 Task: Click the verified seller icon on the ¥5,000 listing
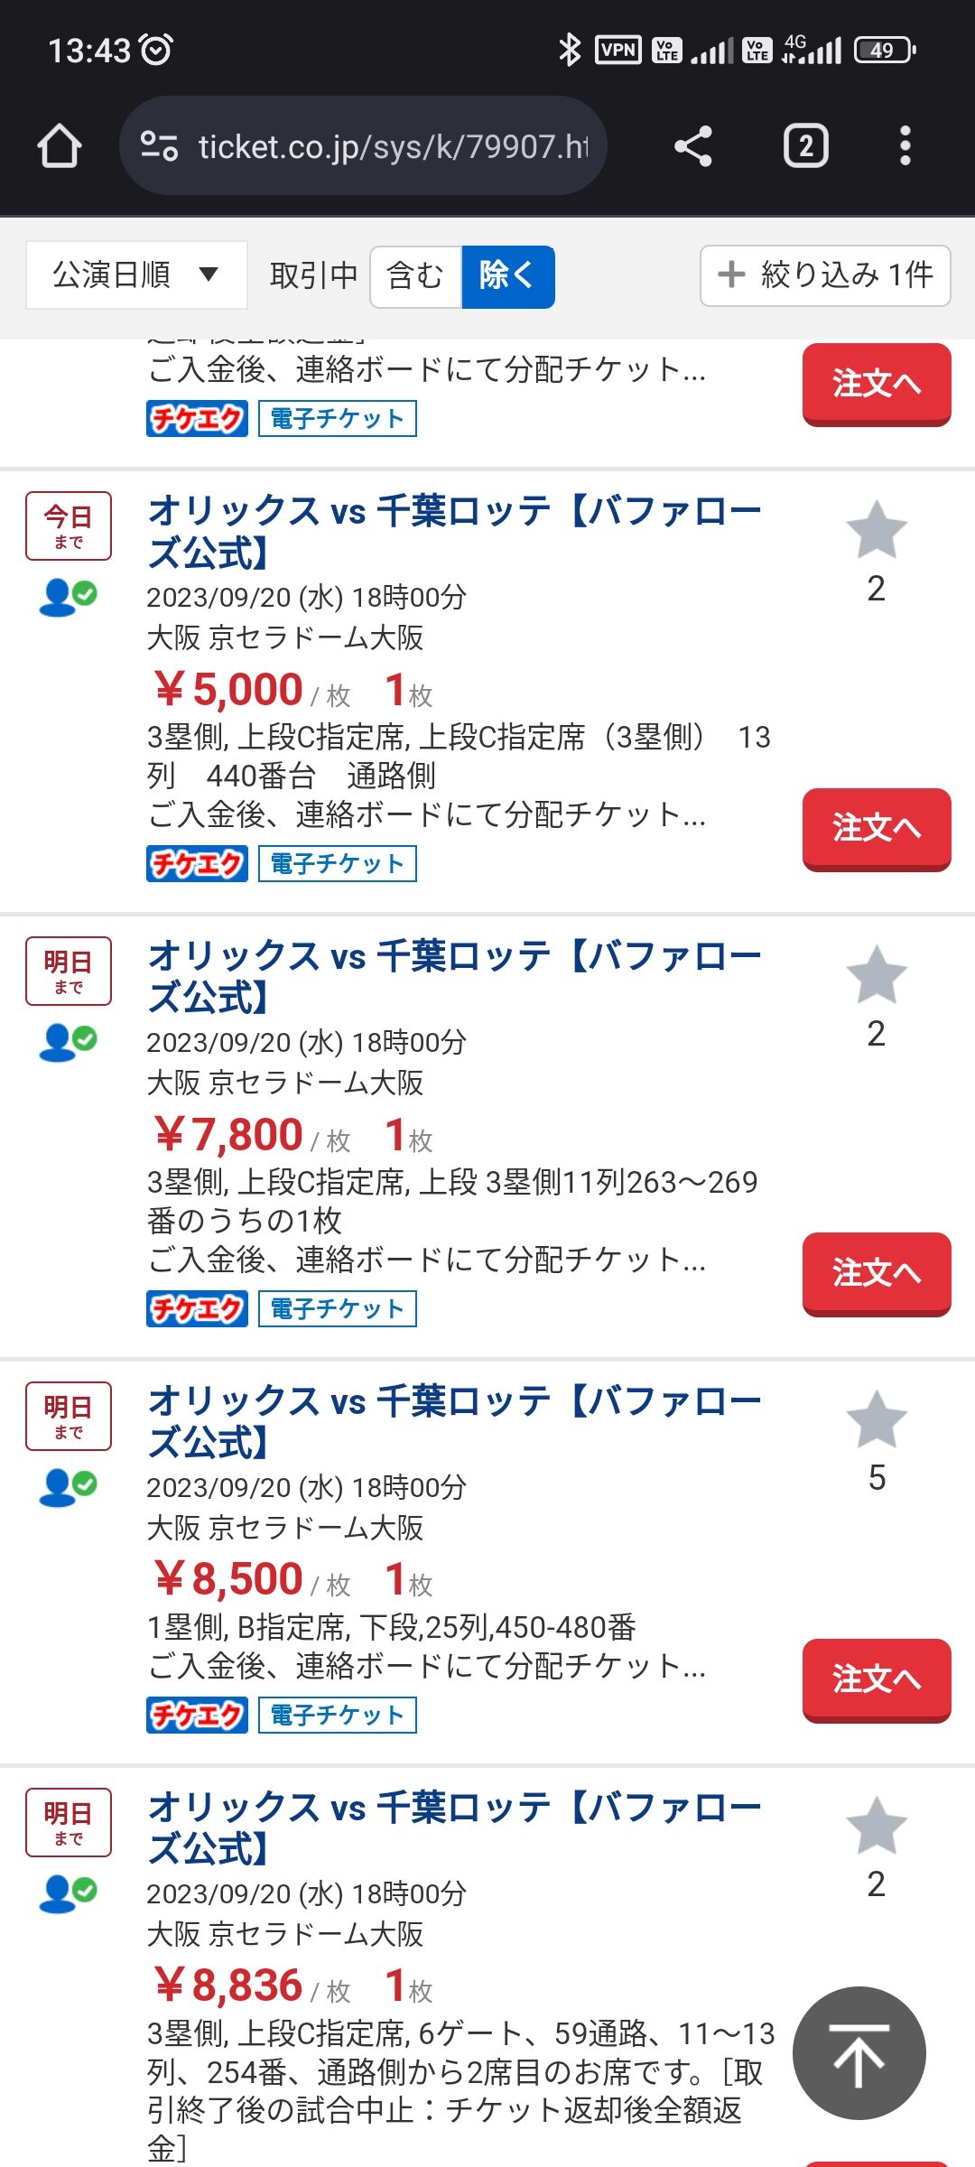[68, 597]
